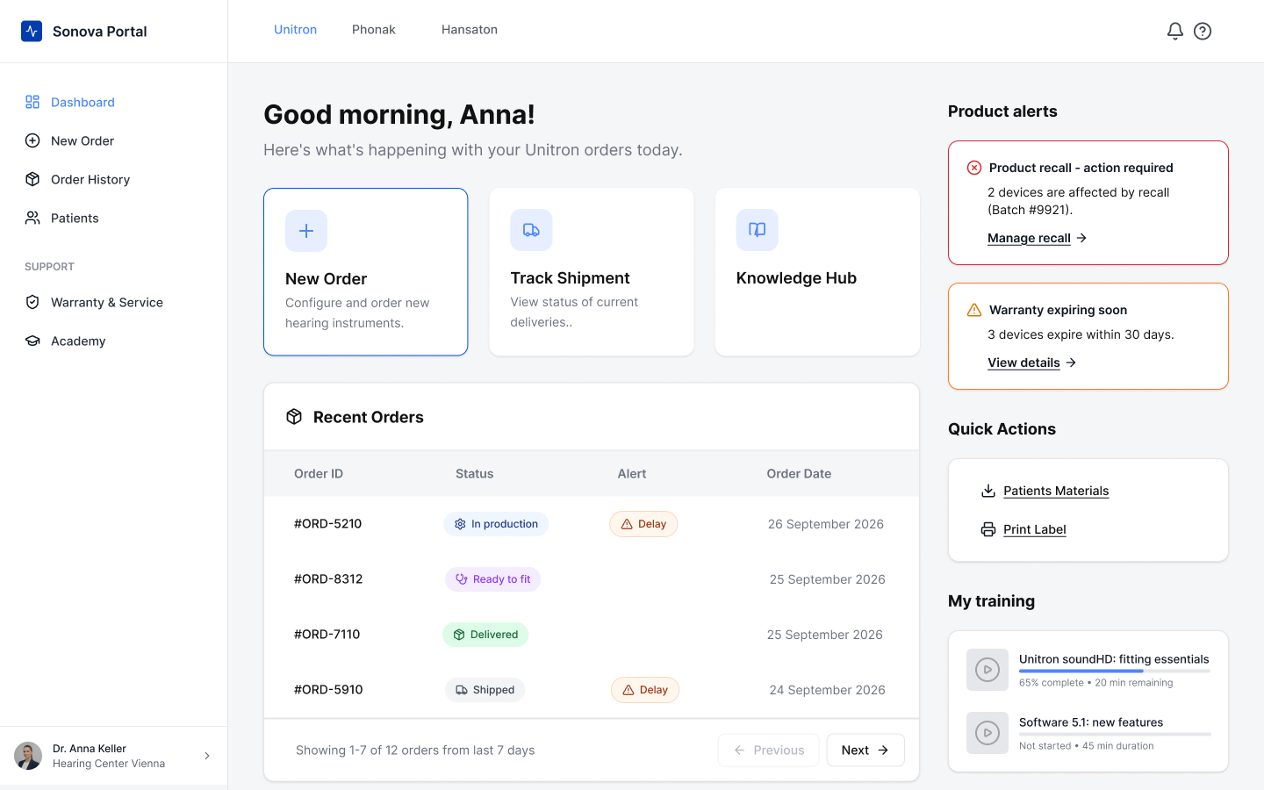Click the Sonova Portal logo icon
Viewport: 1264px width, 790px height.
pyautogui.click(x=32, y=32)
